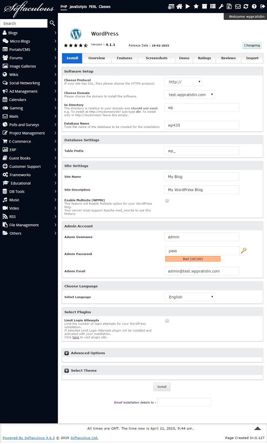Click the envelope email icon in toolbar
The height and width of the screenshot is (444, 267).
[x=238, y=6]
